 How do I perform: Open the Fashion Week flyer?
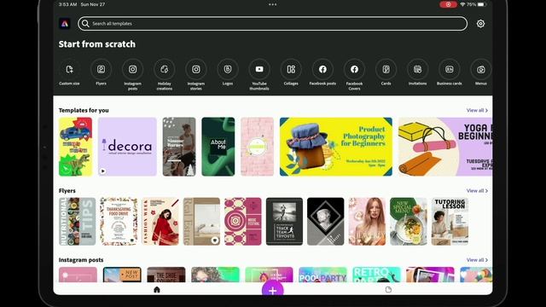[x=160, y=222]
